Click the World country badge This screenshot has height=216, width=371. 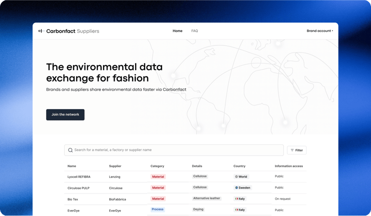241,176
